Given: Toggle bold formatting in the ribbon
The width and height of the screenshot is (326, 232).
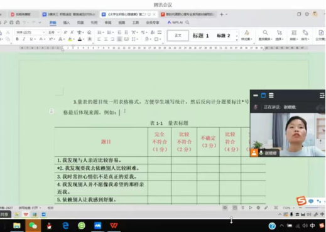Looking at the screenshot, I should [x=18, y=39].
